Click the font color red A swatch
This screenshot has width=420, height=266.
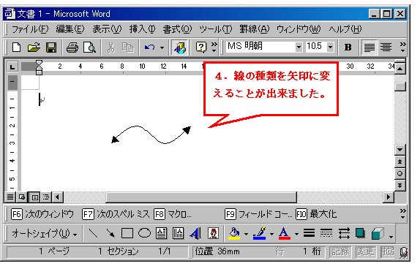click(284, 233)
